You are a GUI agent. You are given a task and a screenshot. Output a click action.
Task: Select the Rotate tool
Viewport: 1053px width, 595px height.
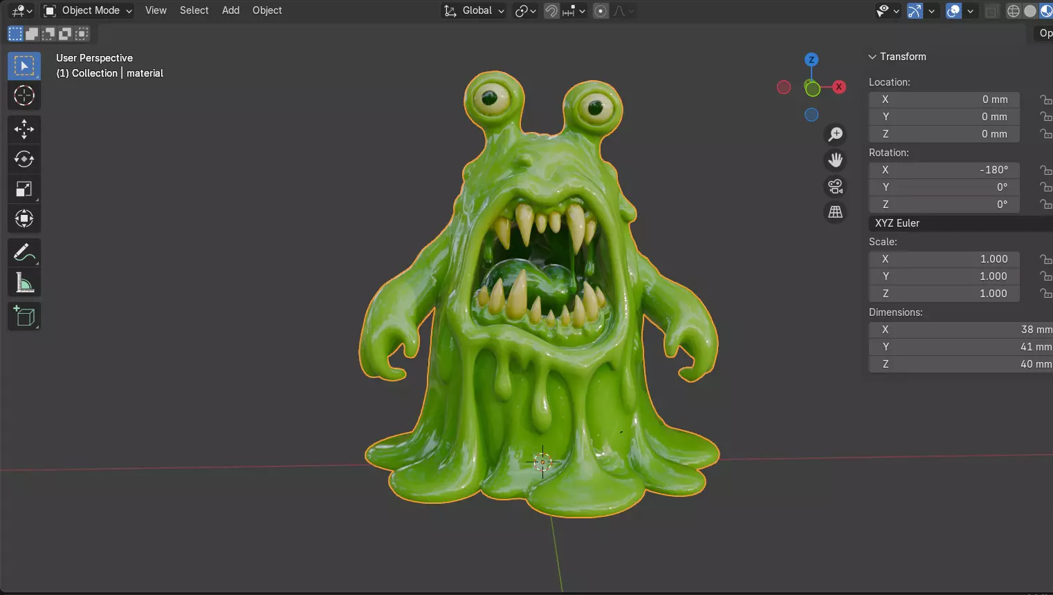click(x=24, y=159)
